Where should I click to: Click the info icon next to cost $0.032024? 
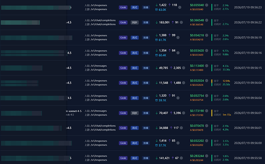[x=207, y=80]
